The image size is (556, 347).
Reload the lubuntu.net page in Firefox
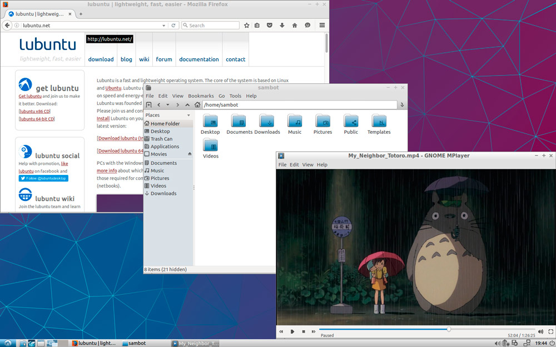click(173, 26)
